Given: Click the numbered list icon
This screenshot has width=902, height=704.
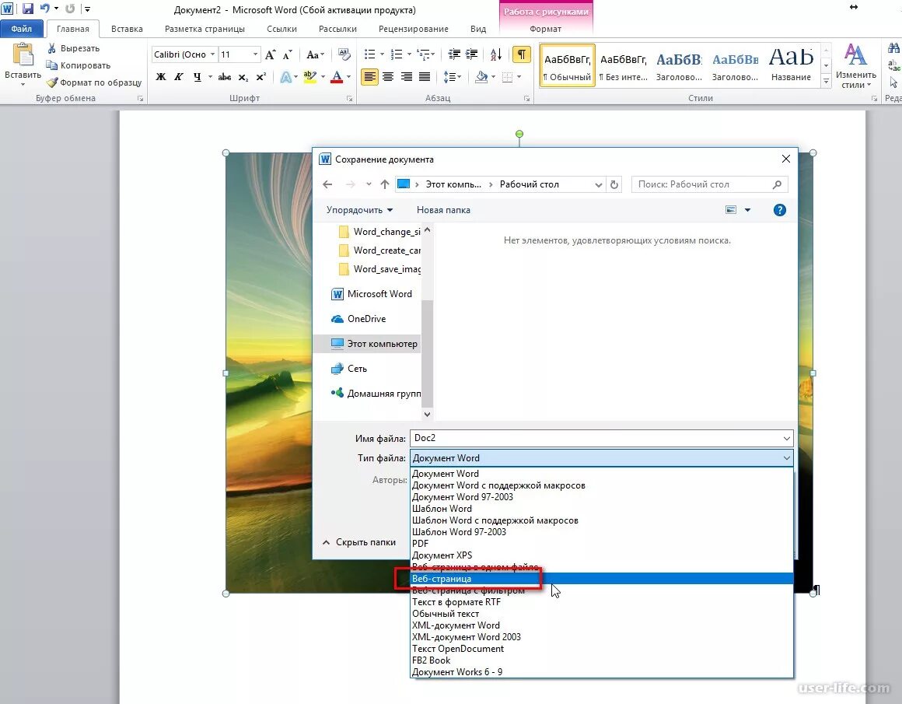Looking at the screenshot, I should coord(397,54).
